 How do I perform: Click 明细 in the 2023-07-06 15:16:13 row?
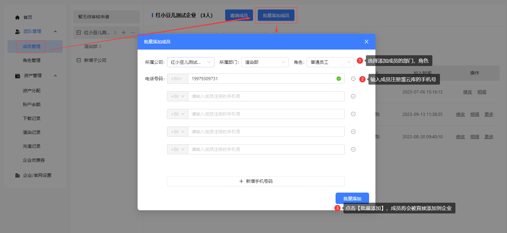[482, 92]
